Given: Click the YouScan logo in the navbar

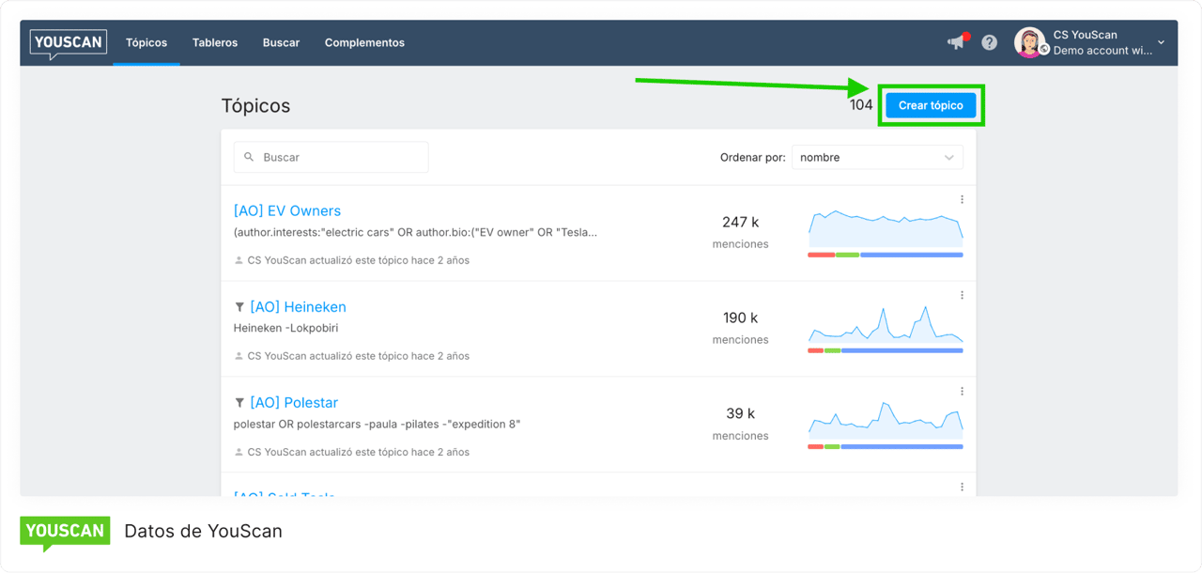Looking at the screenshot, I should point(69,42).
